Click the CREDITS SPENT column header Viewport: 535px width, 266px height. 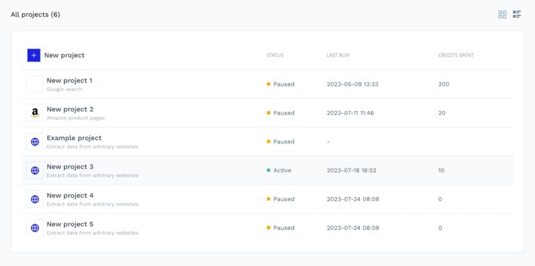click(x=456, y=55)
